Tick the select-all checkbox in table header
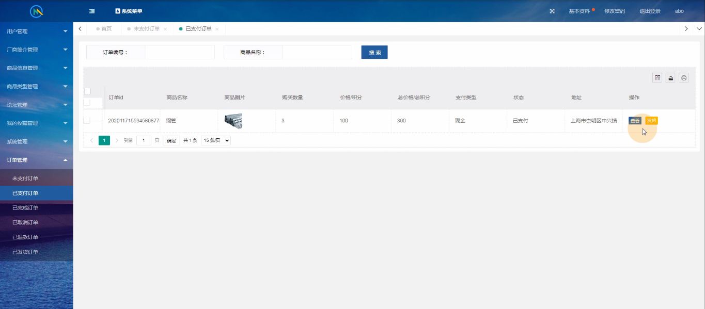Screen dimensions: 705x309 point(87,91)
